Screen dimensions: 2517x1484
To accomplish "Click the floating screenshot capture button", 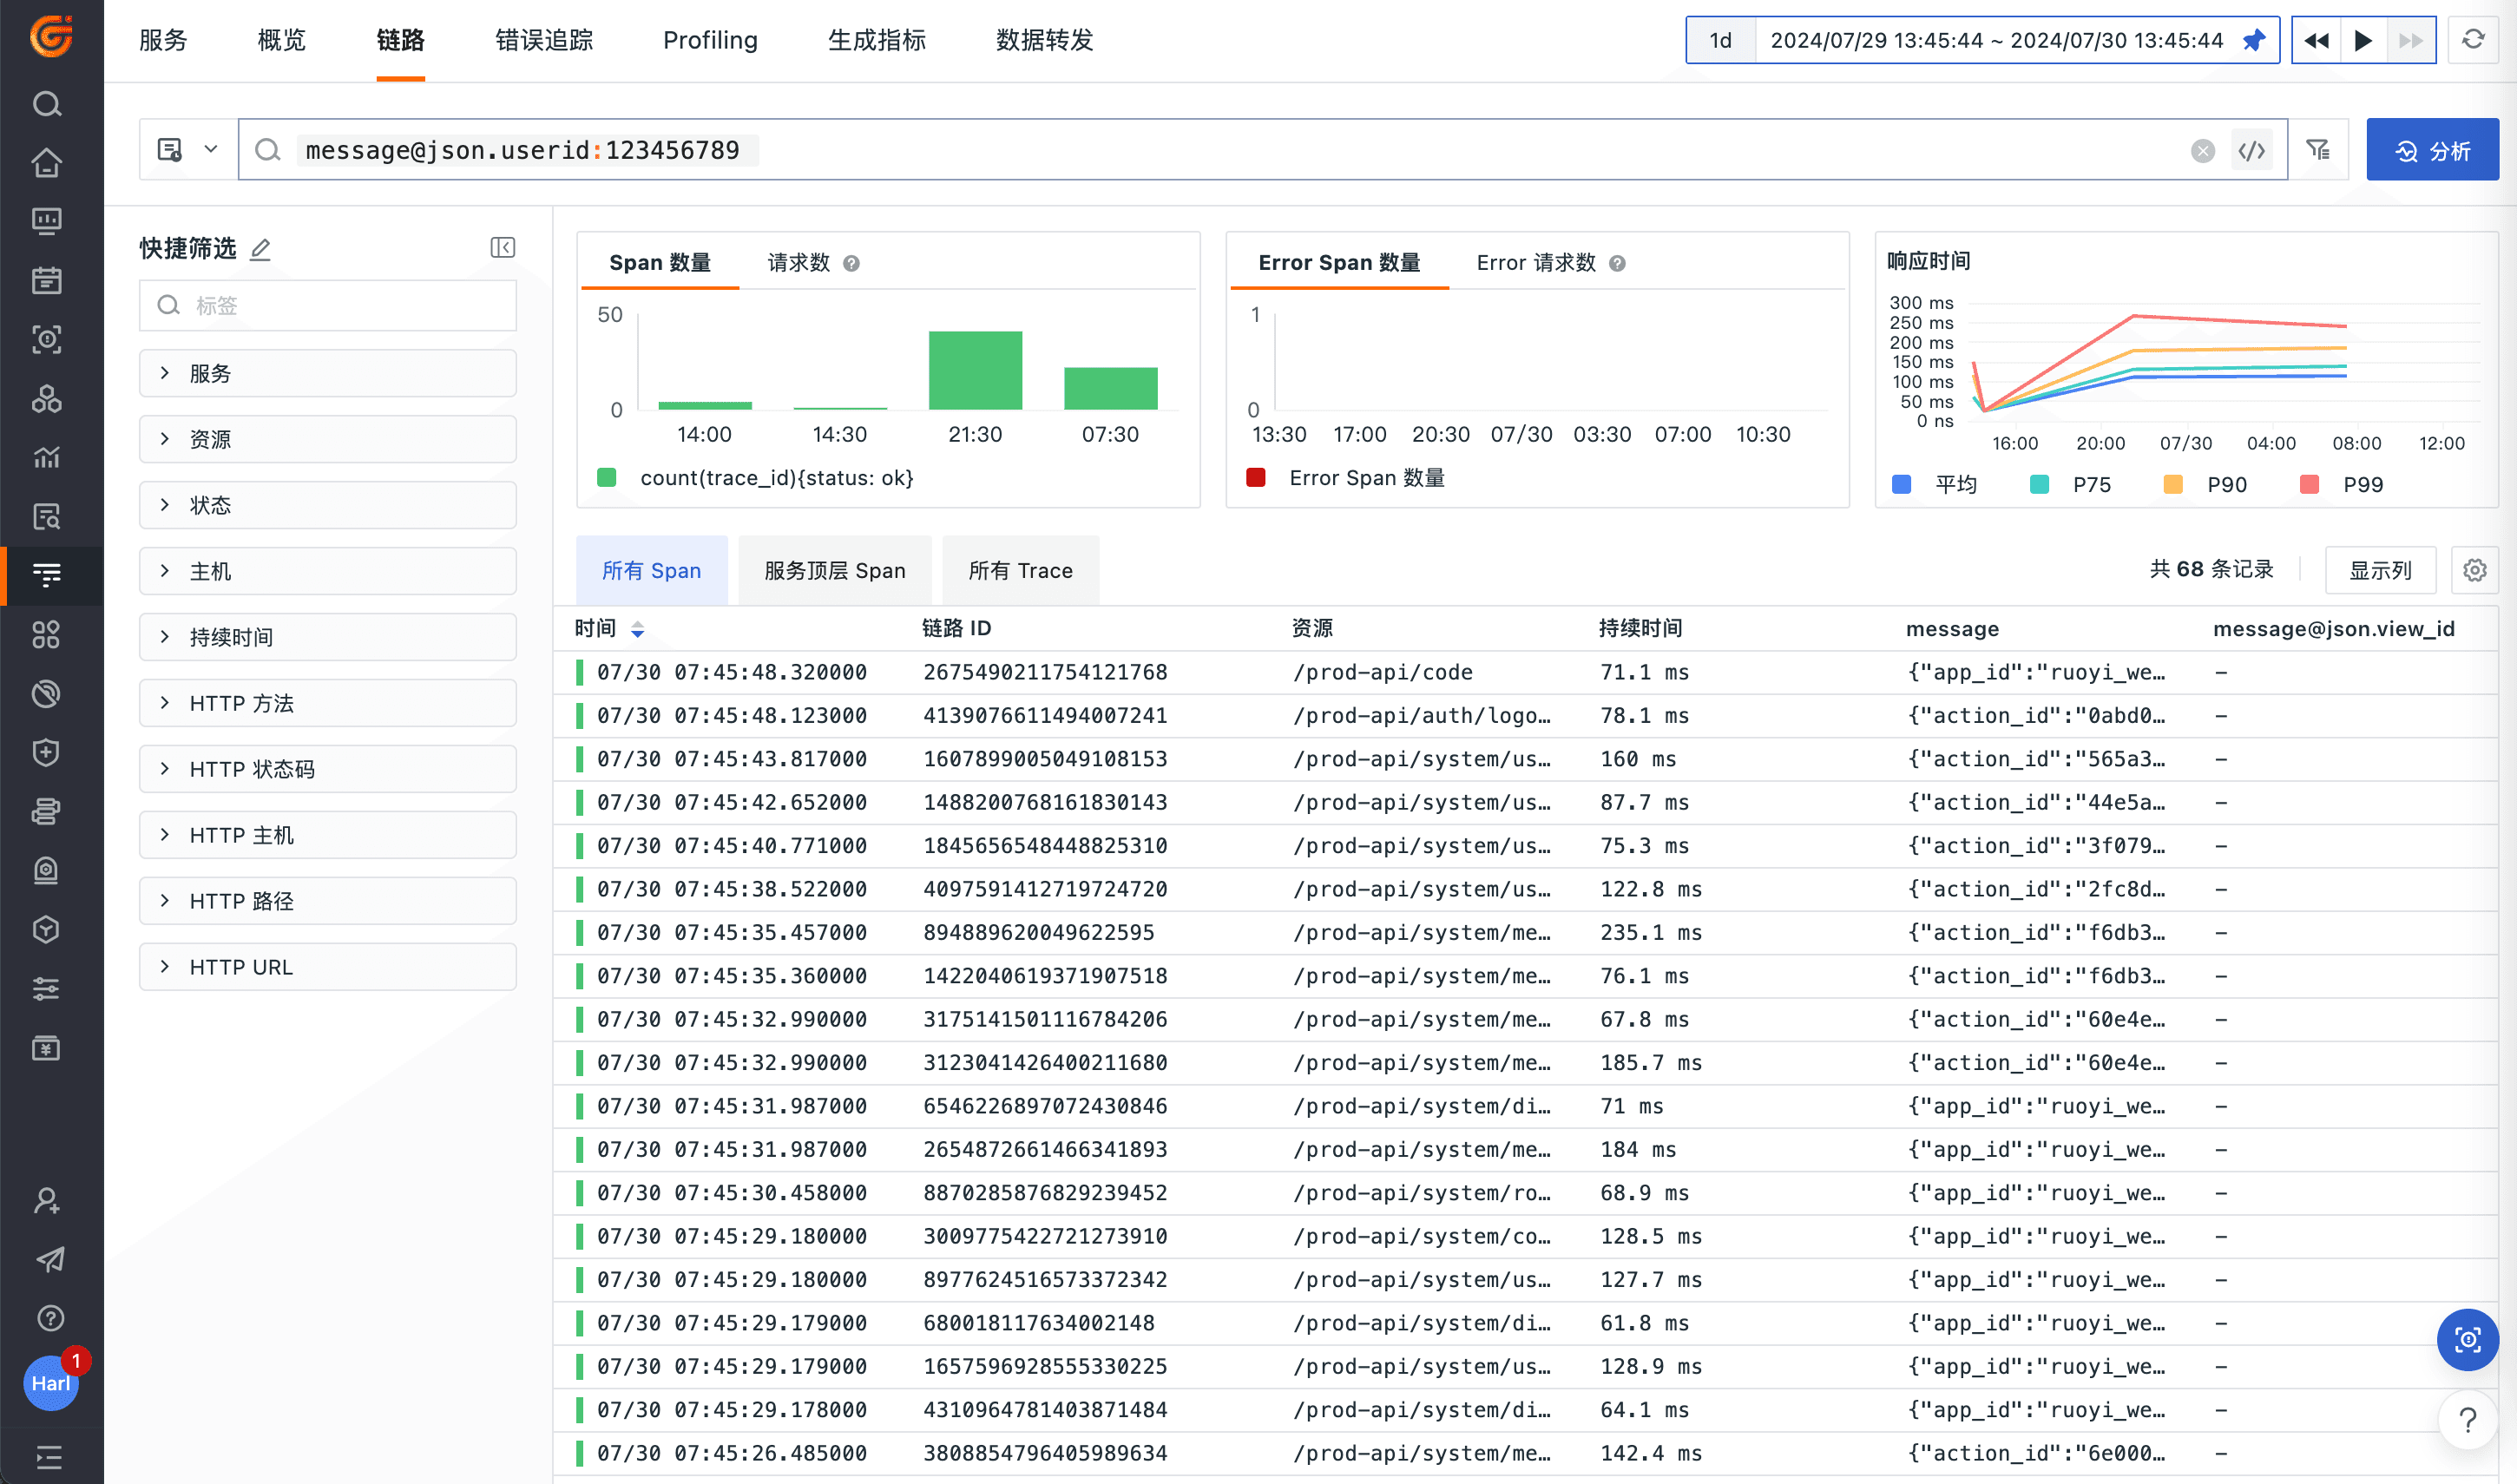I will pos(2467,1340).
